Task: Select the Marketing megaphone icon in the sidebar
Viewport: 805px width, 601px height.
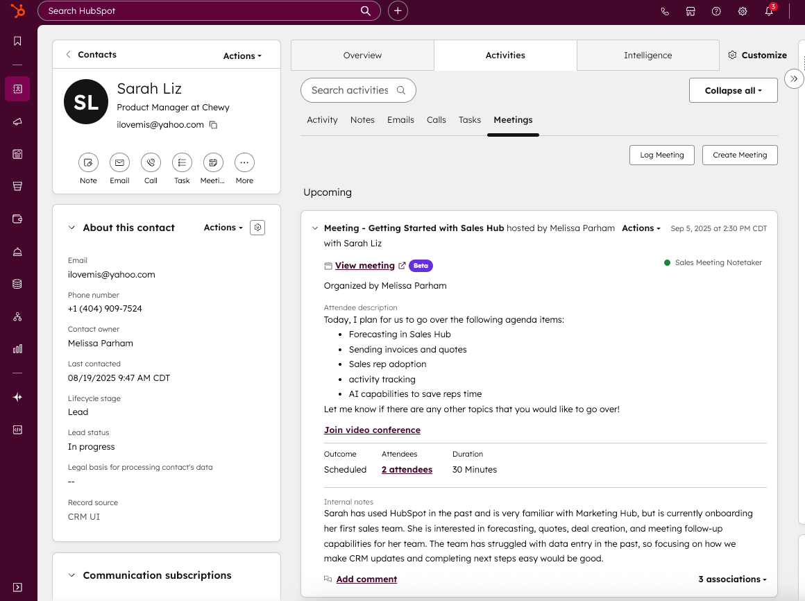Action: tap(17, 121)
